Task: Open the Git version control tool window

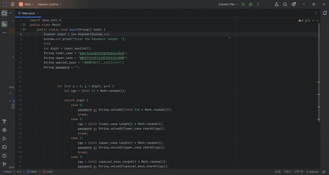Action: pos(4,164)
